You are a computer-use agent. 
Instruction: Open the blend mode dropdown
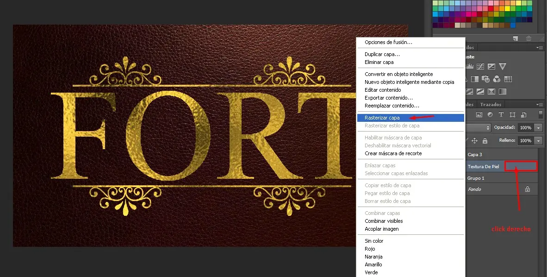pyautogui.click(x=478, y=127)
